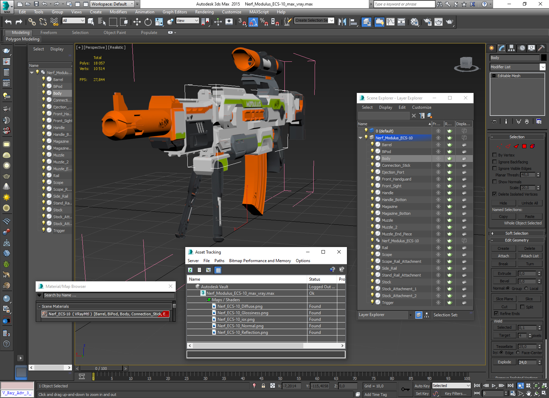The height and width of the screenshot is (398, 549).
Task: Open the Selected key filter dropdown
Action: click(x=451, y=386)
